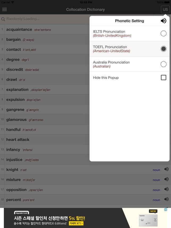Tap the speaker icon in Phonetic Setting
Screen dimensions: 171x228
point(164,21)
